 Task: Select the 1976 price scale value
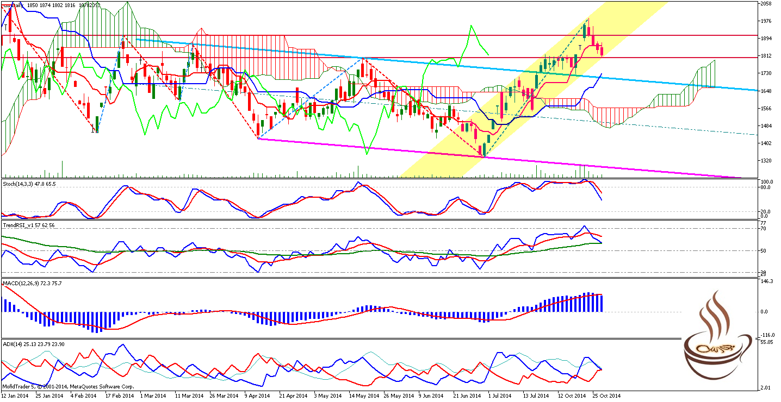[x=766, y=21]
